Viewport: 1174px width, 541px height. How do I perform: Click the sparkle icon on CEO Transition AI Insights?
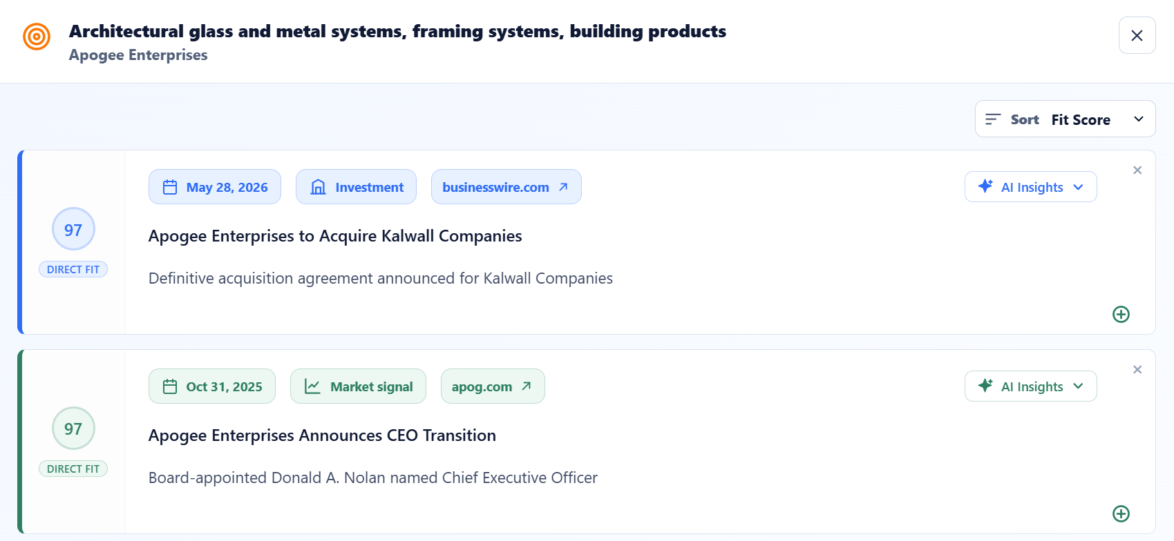[x=985, y=386]
